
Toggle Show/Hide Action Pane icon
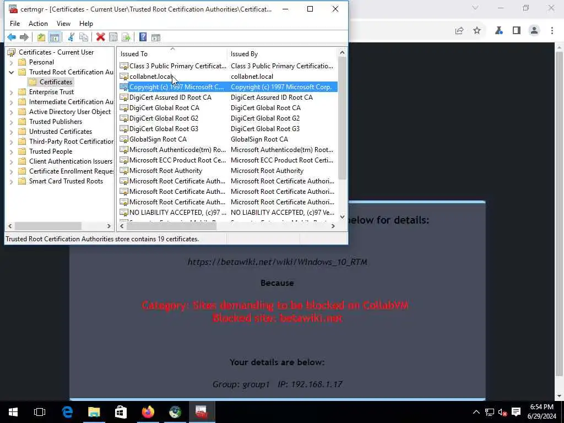(156, 37)
